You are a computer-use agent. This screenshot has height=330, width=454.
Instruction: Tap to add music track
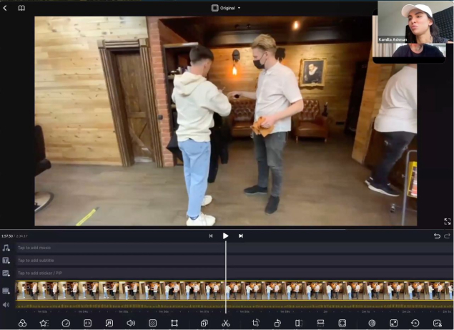235,248
